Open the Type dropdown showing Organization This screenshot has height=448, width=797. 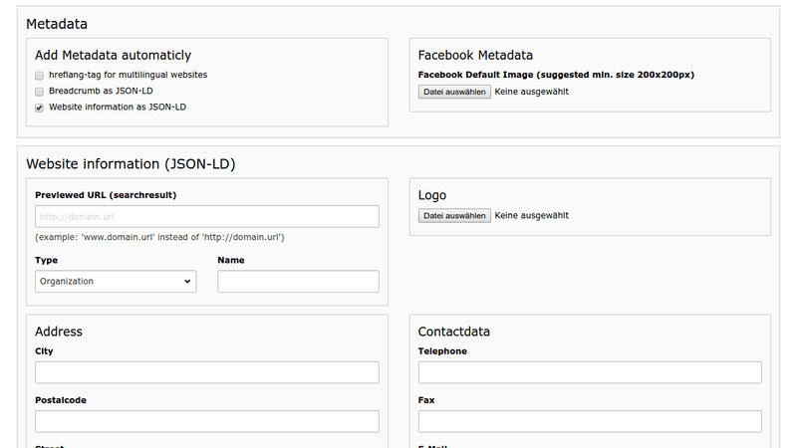pyautogui.click(x=116, y=282)
